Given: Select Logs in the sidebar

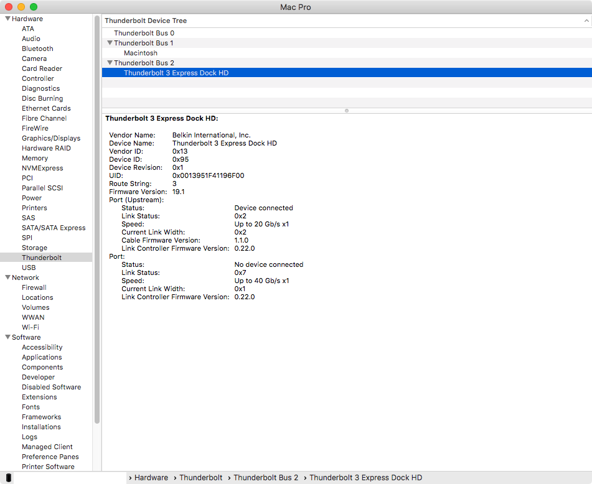Looking at the screenshot, I should click(29, 437).
